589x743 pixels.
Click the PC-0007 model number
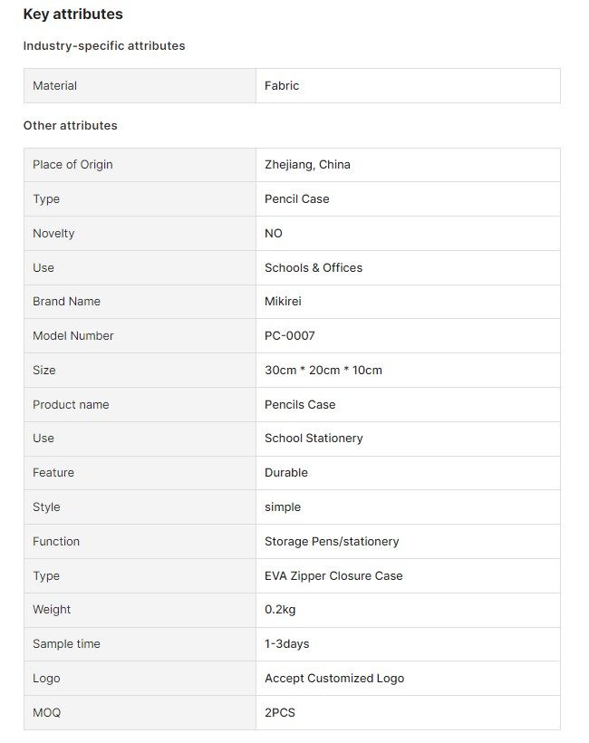coord(290,336)
